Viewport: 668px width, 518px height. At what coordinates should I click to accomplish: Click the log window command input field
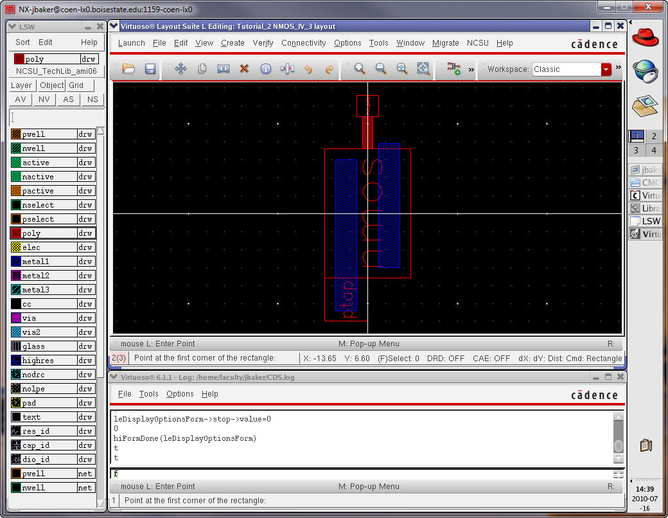360,474
